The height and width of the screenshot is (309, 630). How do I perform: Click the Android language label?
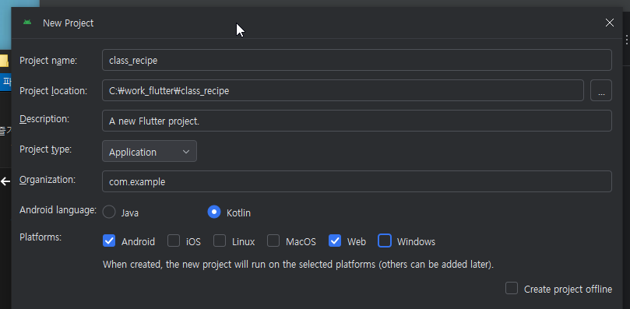click(x=58, y=209)
